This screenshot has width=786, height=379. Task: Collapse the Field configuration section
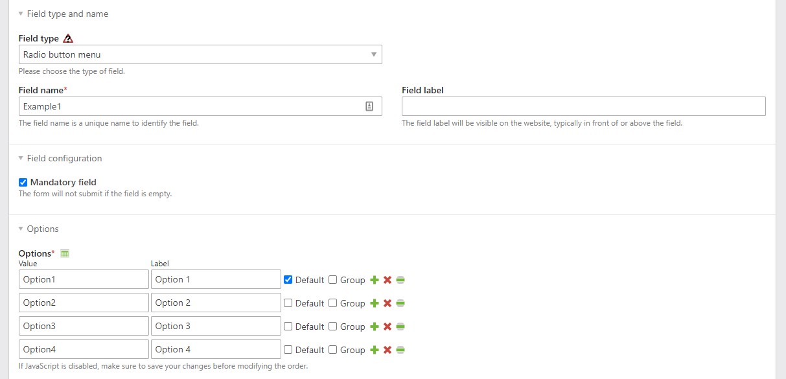(x=60, y=158)
